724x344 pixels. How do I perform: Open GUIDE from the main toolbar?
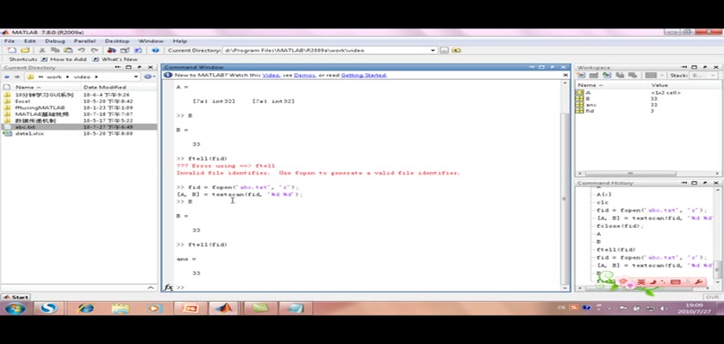point(125,50)
